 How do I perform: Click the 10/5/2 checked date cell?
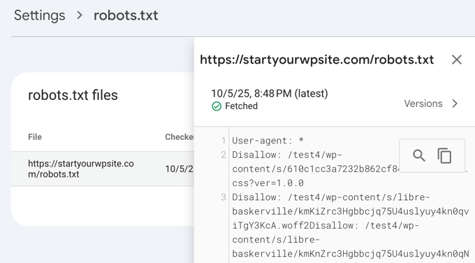[x=179, y=169]
